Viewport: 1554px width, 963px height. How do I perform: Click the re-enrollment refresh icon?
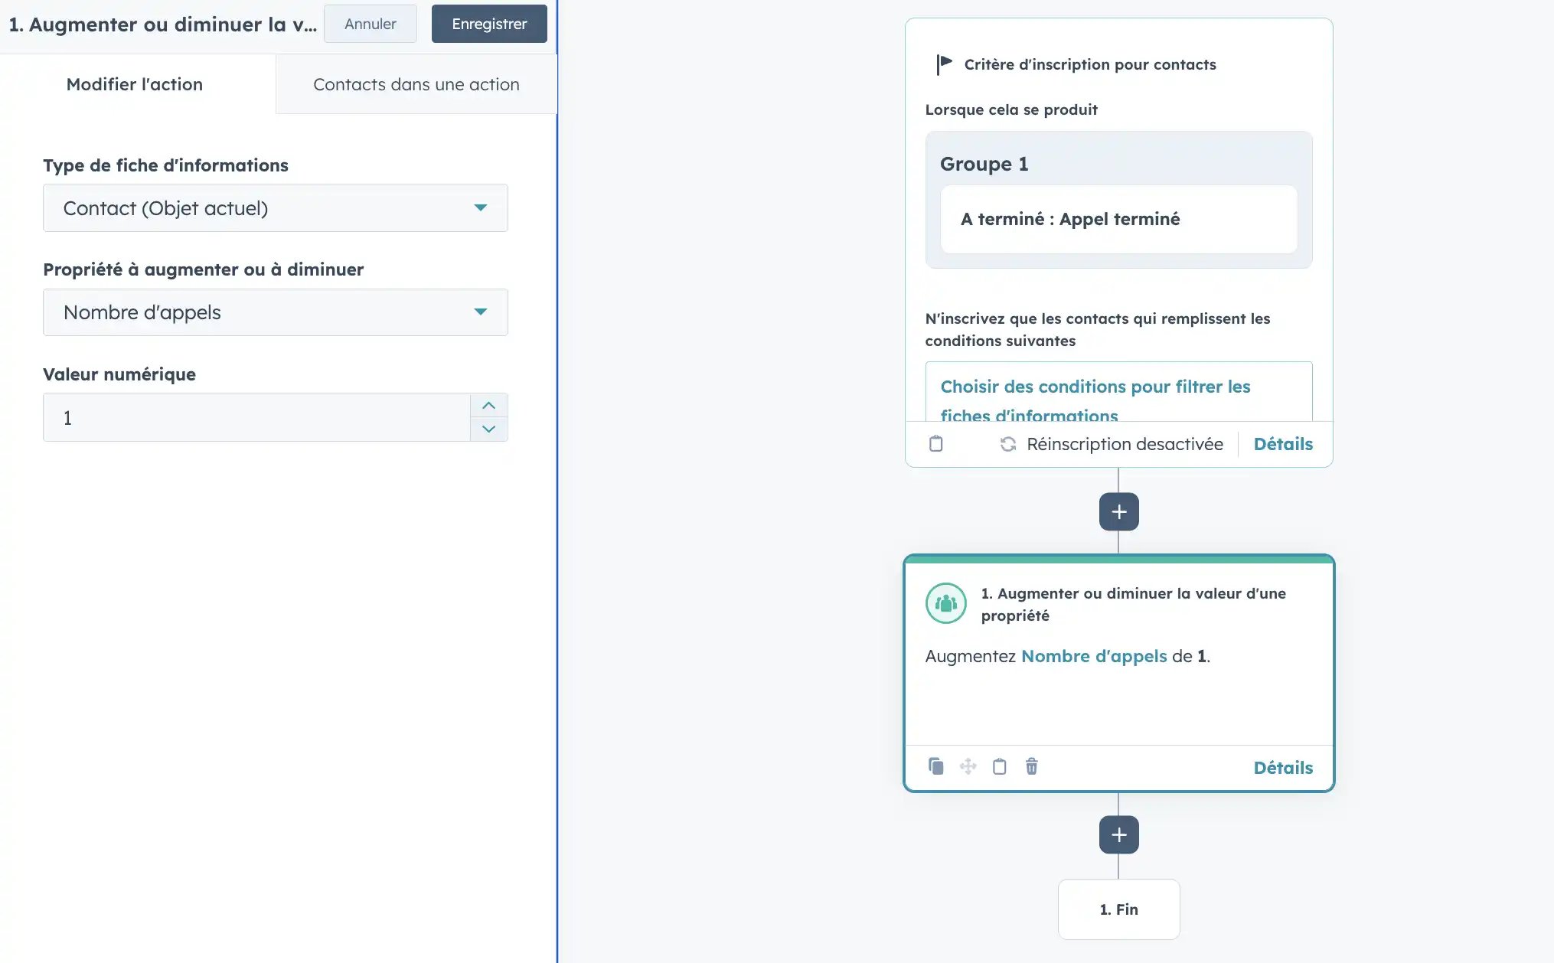pyautogui.click(x=1007, y=444)
